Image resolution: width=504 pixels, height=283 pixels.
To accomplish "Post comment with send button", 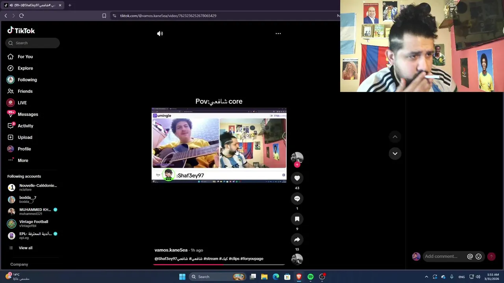I will tap(491, 256).
